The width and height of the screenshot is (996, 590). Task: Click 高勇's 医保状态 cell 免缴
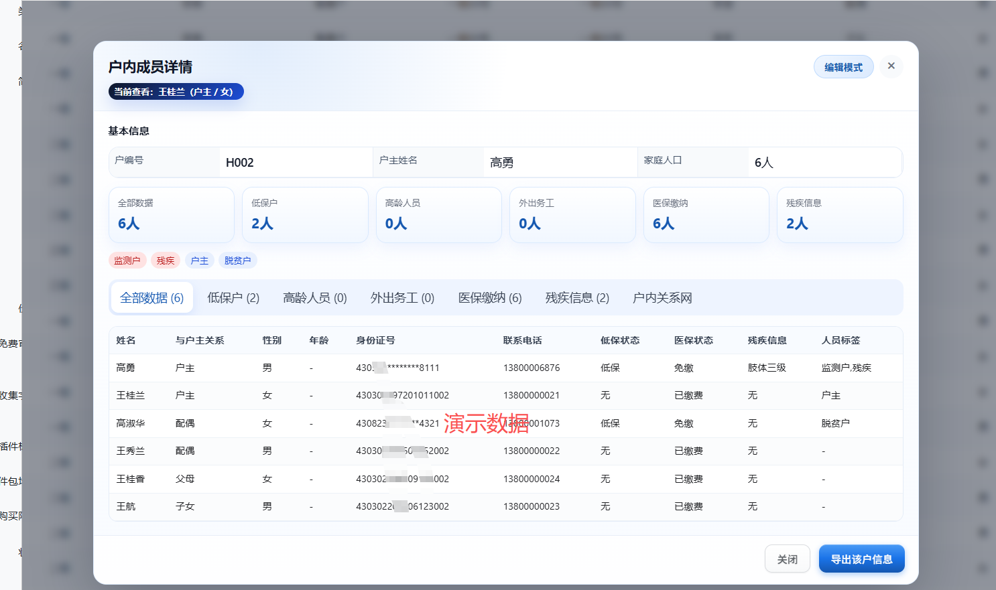(x=684, y=368)
